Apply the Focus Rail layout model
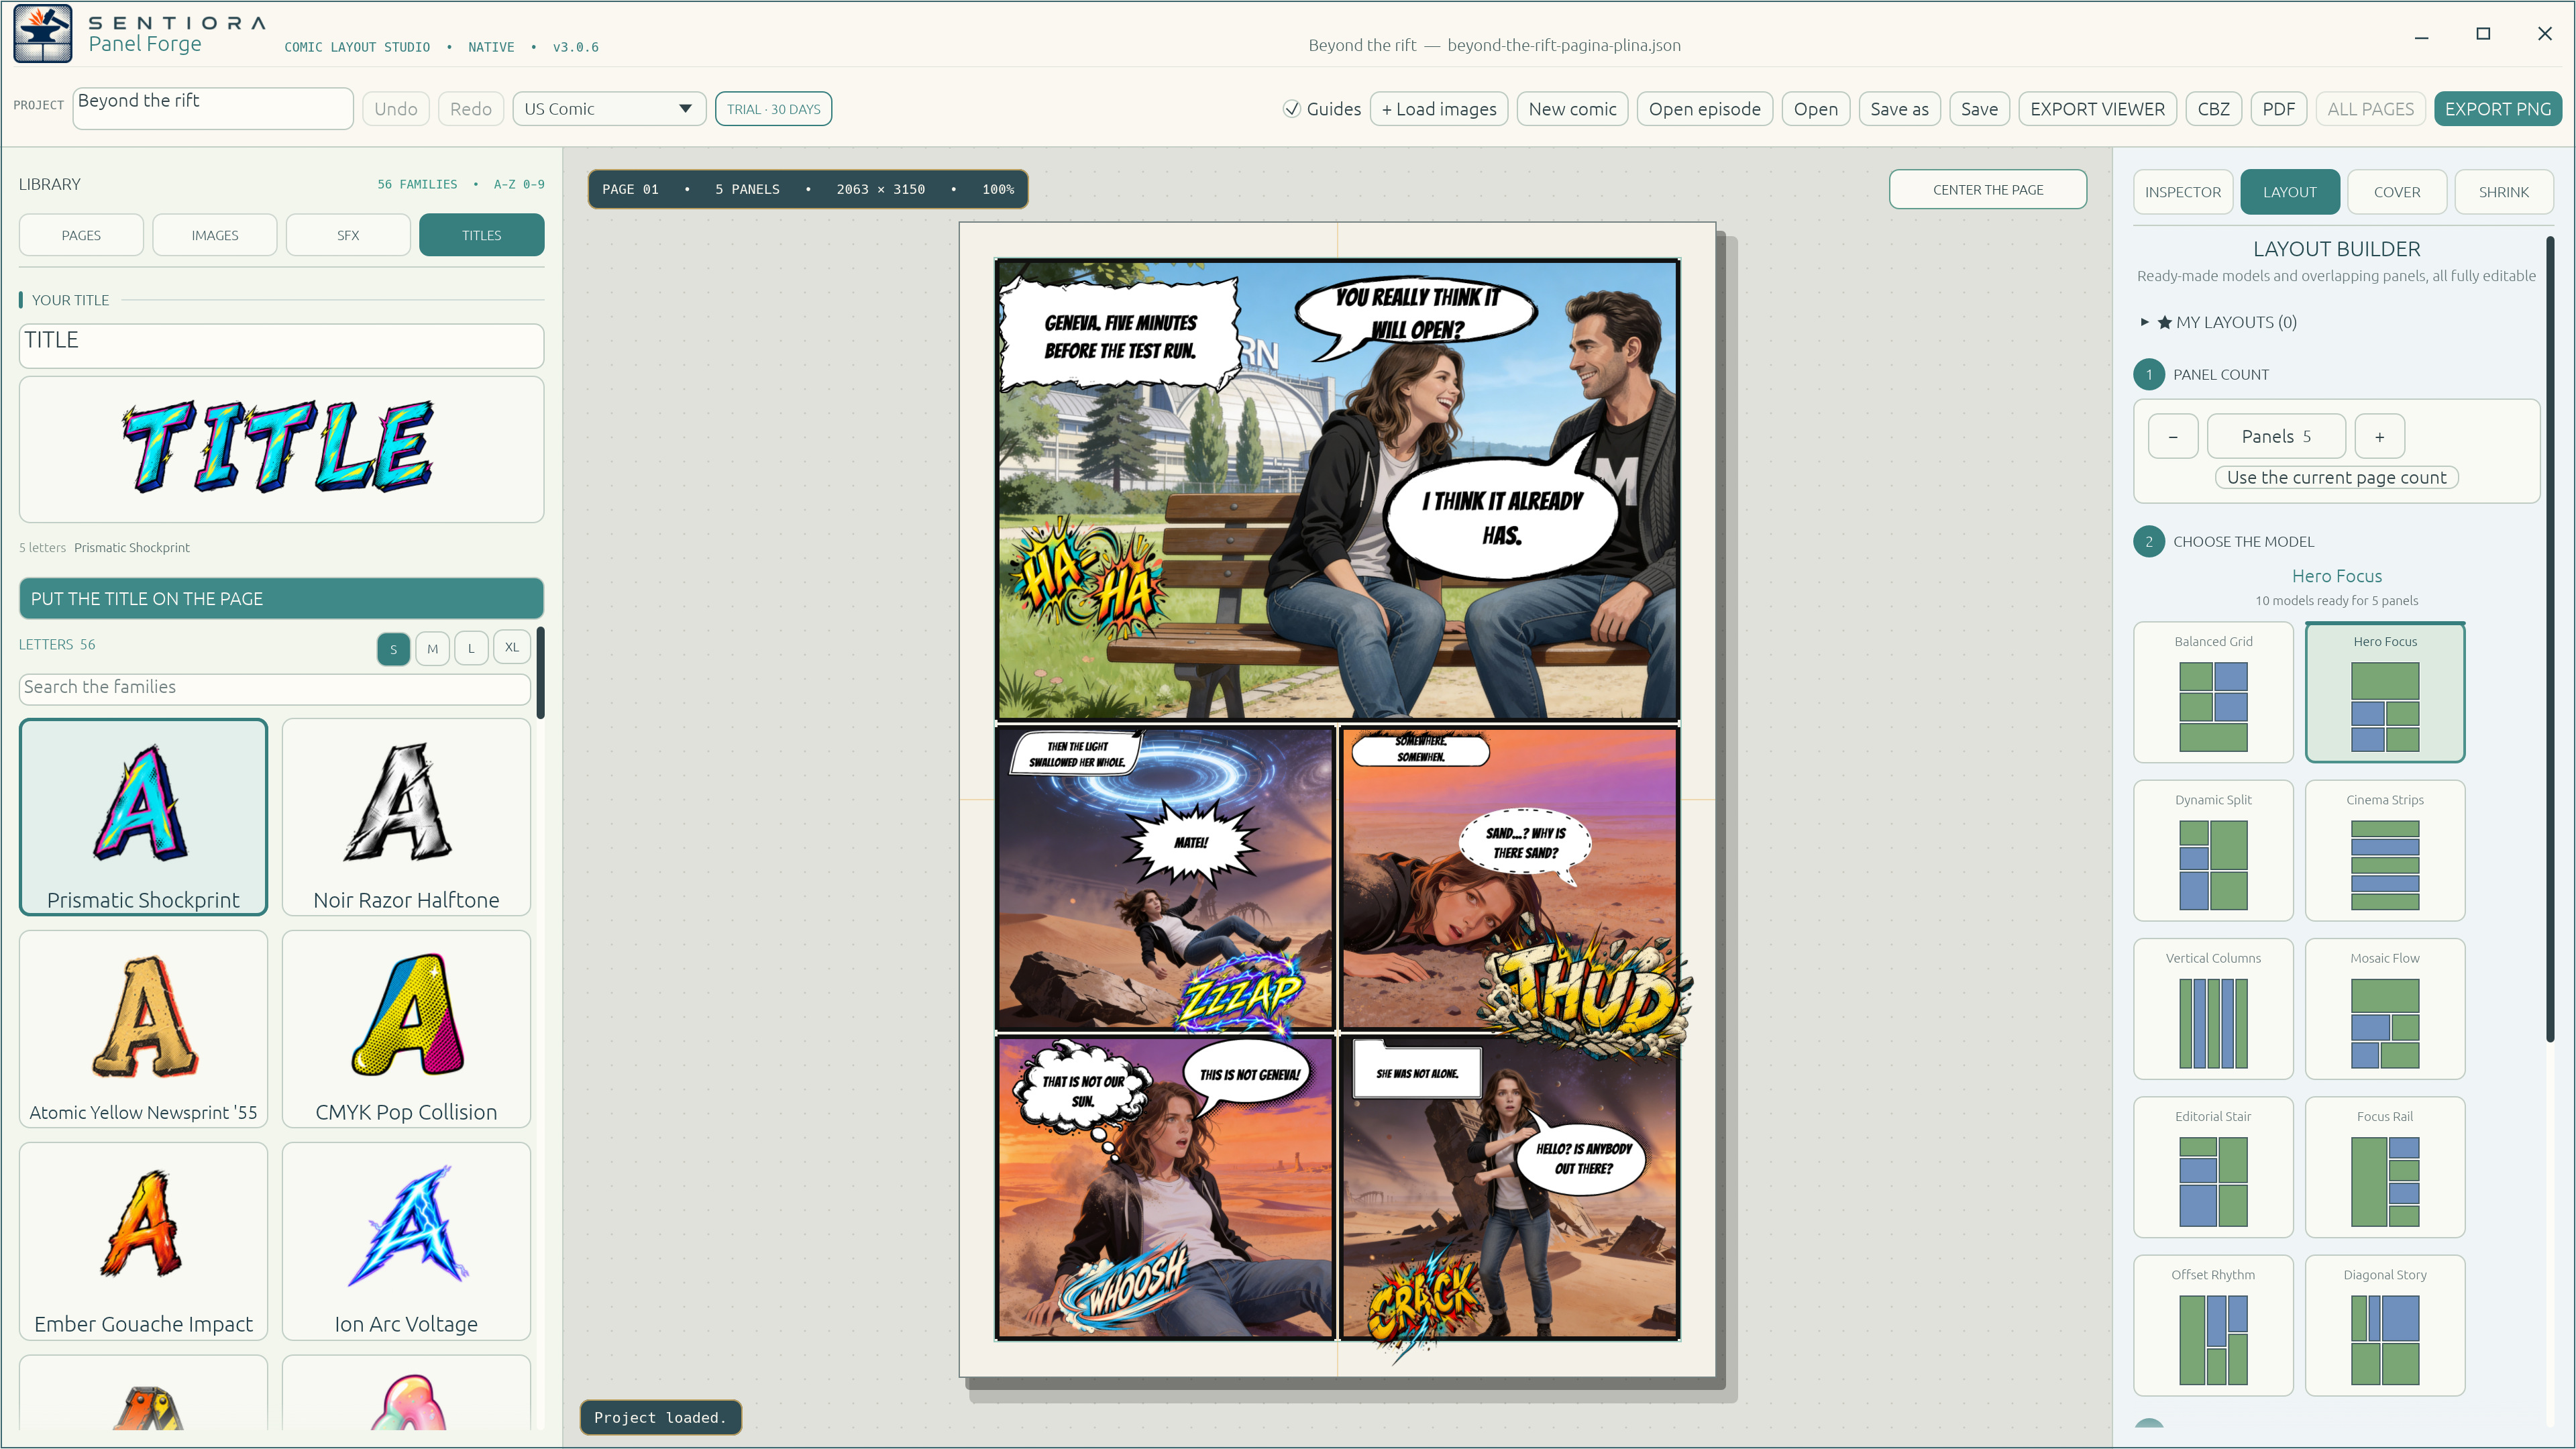This screenshot has width=2576, height=1449. pyautogui.click(x=2385, y=1167)
